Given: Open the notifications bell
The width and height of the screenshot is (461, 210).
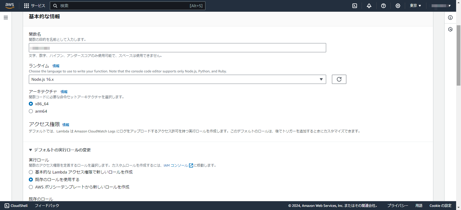Looking at the screenshot, I should click(x=369, y=6).
